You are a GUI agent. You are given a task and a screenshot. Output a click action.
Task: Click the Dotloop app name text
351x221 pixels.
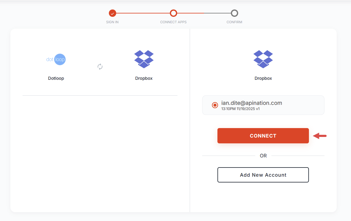[56, 78]
